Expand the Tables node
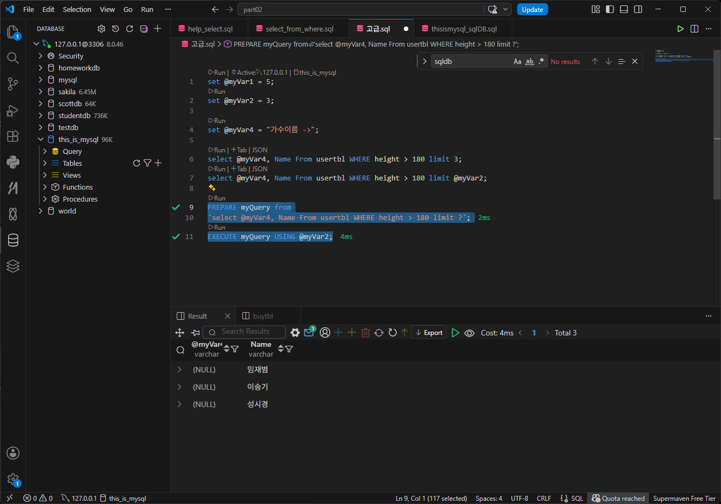This screenshot has width=721, height=504. pos(45,163)
